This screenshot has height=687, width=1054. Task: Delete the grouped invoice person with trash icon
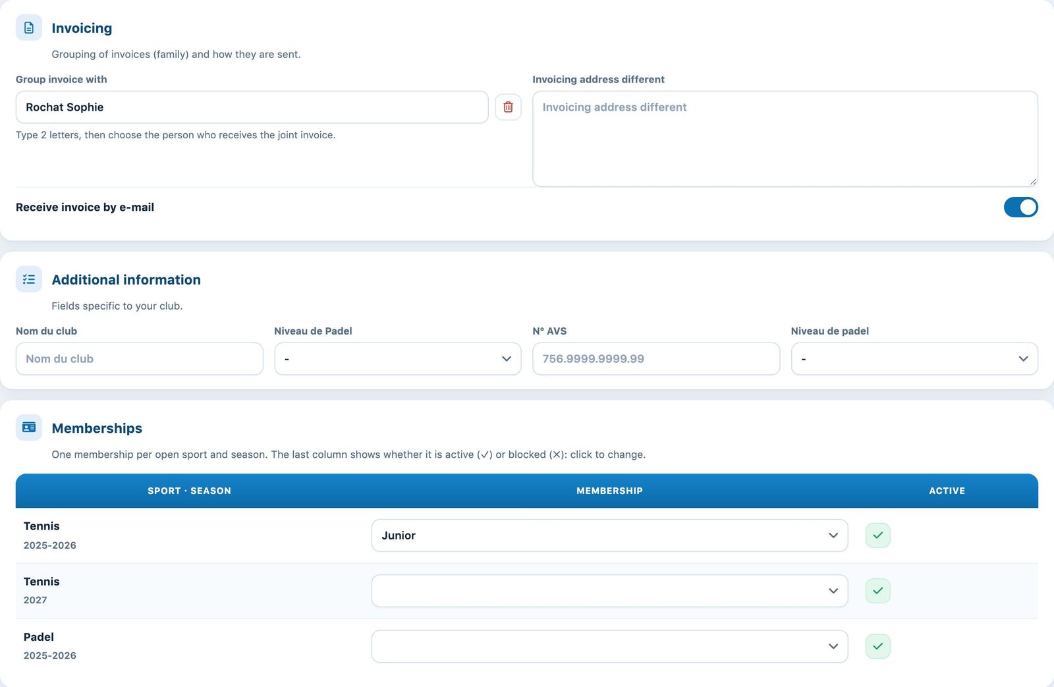(508, 107)
